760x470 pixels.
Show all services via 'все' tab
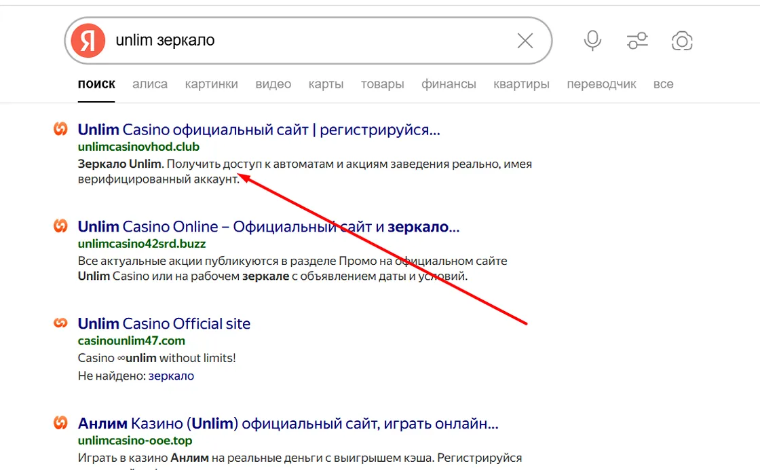[663, 84]
